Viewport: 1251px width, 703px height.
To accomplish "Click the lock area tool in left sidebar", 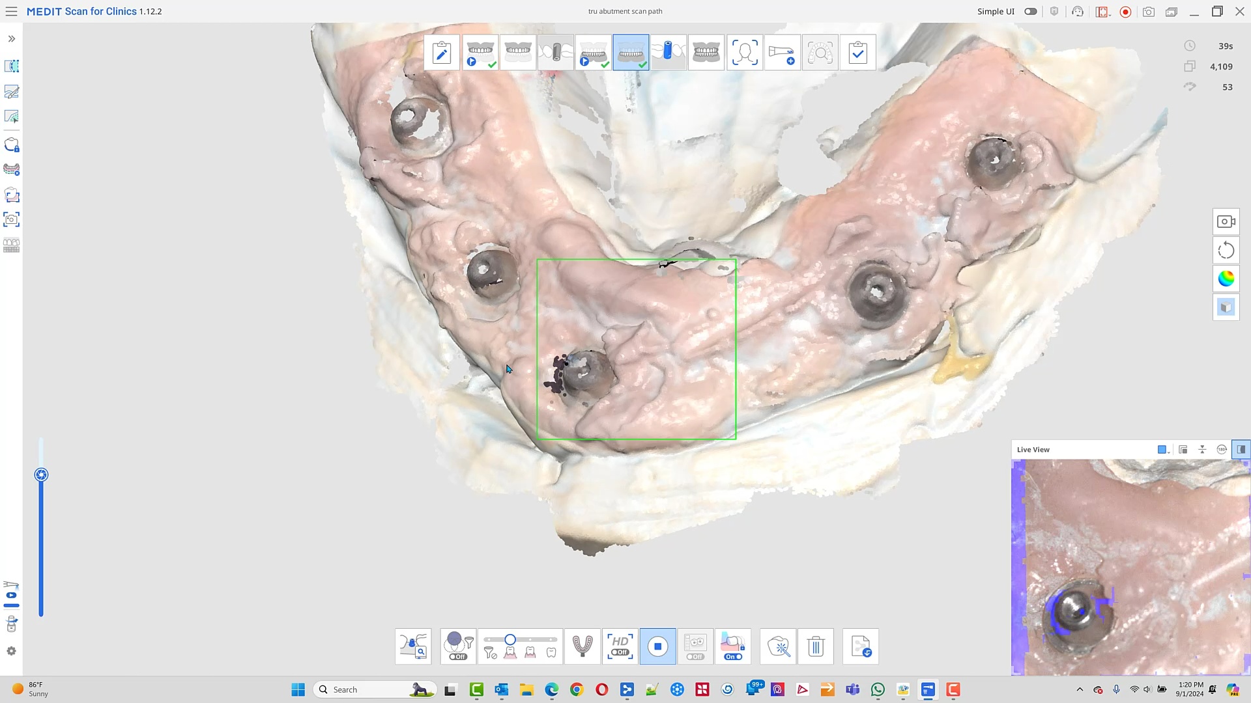I will (11, 145).
